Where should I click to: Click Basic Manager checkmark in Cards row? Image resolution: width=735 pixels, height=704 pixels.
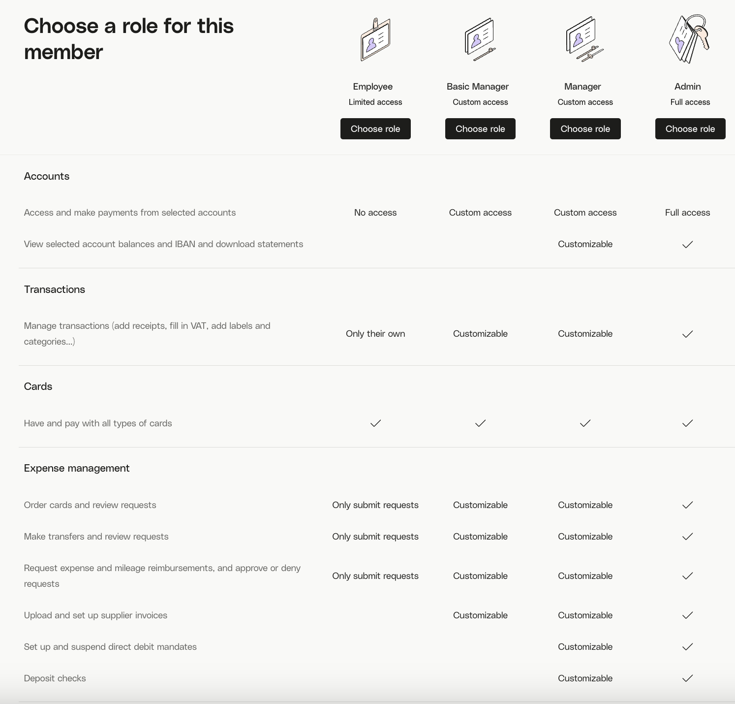(x=480, y=423)
